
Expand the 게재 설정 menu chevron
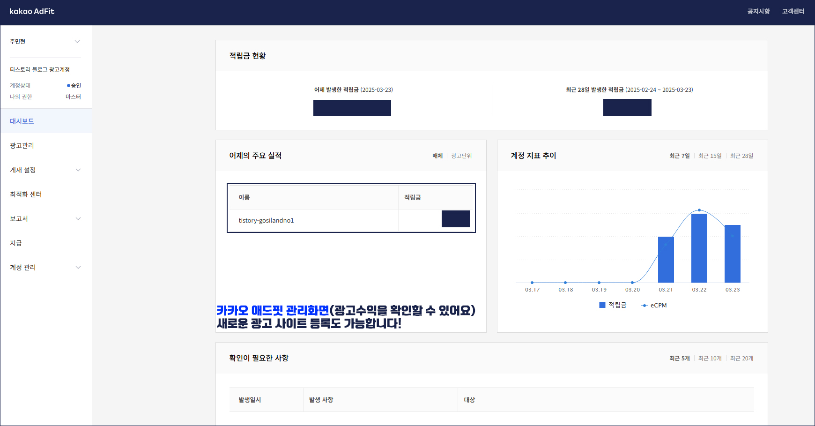[x=78, y=170]
